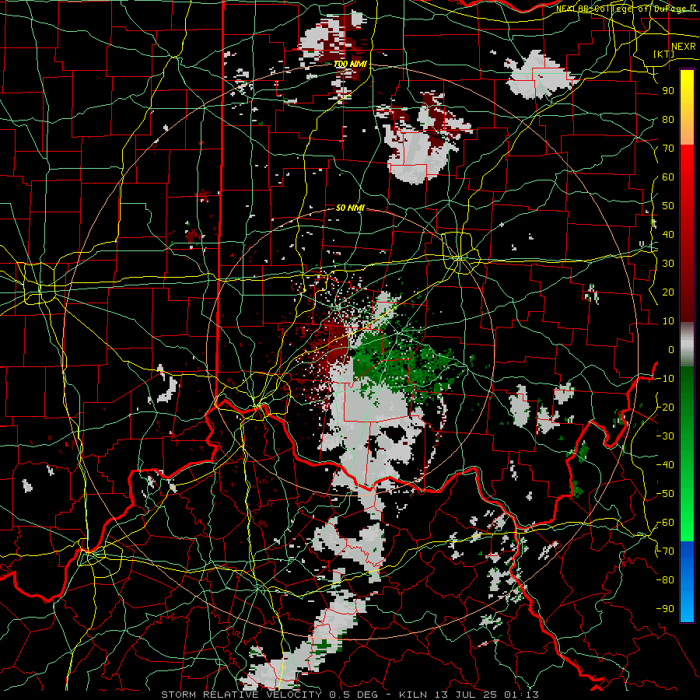
Task: Select the 80 value on velocity scale
Action: click(668, 120)
